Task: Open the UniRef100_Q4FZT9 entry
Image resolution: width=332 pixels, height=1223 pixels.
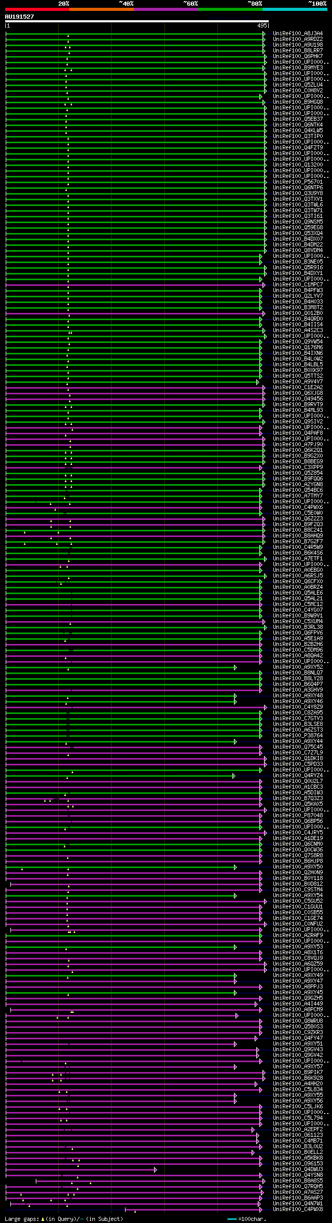Action: (x=298, y=147)
